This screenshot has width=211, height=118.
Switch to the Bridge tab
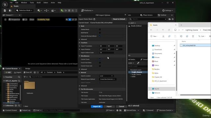tap(28, 69)
